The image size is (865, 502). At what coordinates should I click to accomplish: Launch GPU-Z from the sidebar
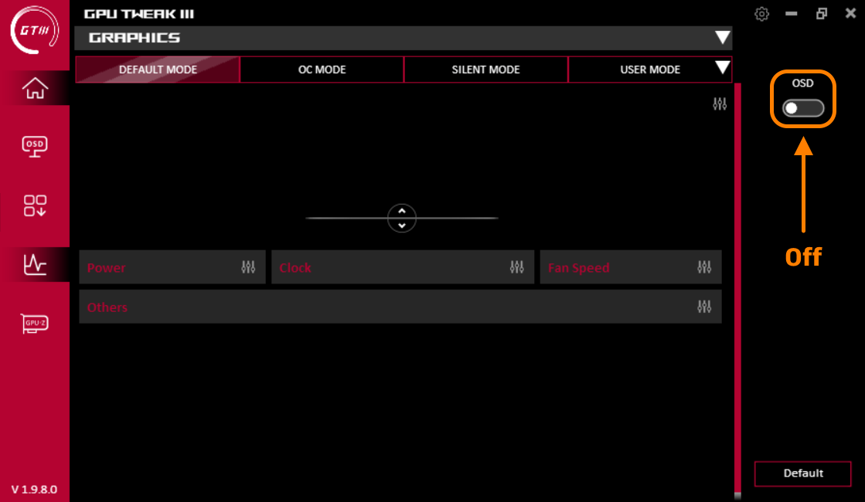point(35,324)
